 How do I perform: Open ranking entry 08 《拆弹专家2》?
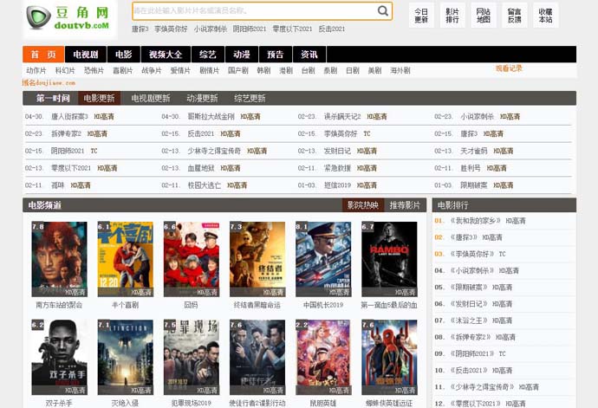[x=471, y=337]
